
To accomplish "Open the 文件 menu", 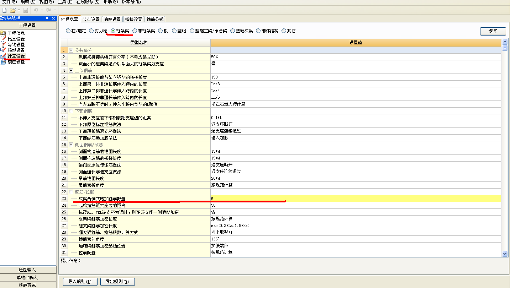I will 9,2.
